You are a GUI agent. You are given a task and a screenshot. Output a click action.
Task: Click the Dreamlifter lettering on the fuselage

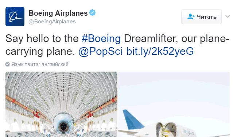(x=189, y=132)
